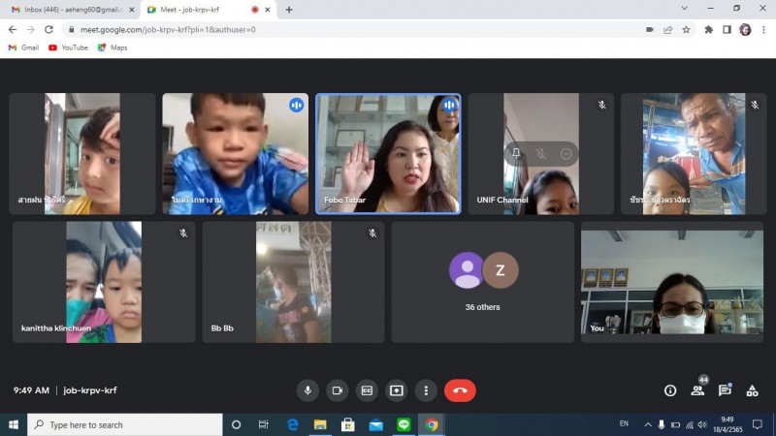Viewport: 776px width, 436px height.
Task: Mute the microphone in the call controls
Action: (308, 390)
